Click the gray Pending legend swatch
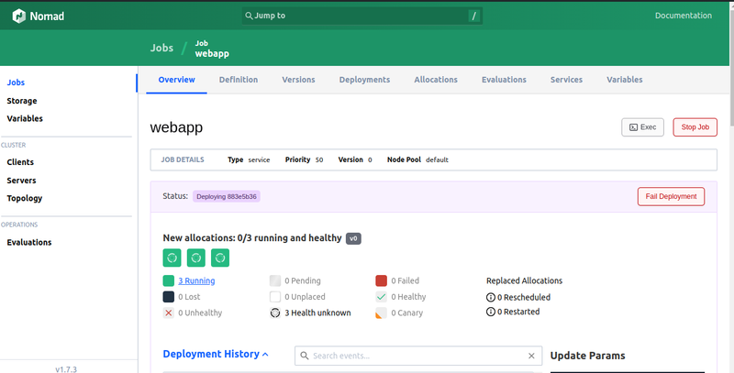This screenshot has width=734, height=373. 275,280
